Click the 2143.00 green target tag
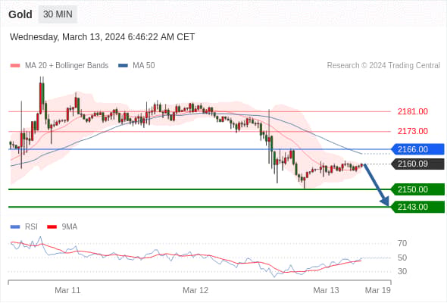Image resolution: width=447 pixels, height=303 pixels. [417, 207]
